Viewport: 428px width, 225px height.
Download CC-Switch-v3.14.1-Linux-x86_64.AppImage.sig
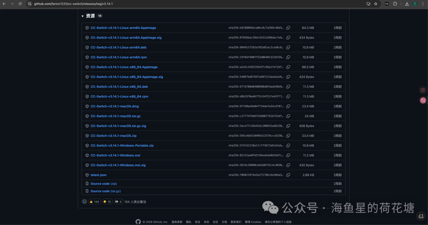(127, 77)
